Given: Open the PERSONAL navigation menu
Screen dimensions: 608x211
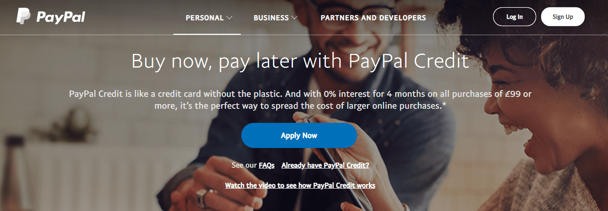Looking at the screenshot, I should pyautogui.click(x=205, y=18).
